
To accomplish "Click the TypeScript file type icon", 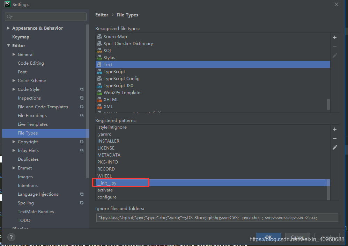I will (99, 72).
